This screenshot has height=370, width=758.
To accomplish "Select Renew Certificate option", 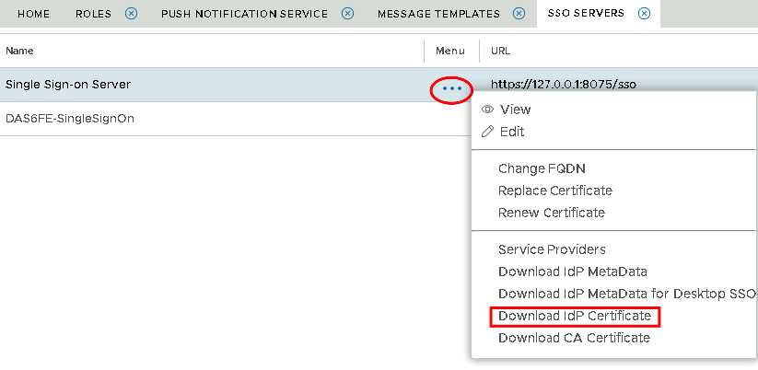I will pos(551,213).
